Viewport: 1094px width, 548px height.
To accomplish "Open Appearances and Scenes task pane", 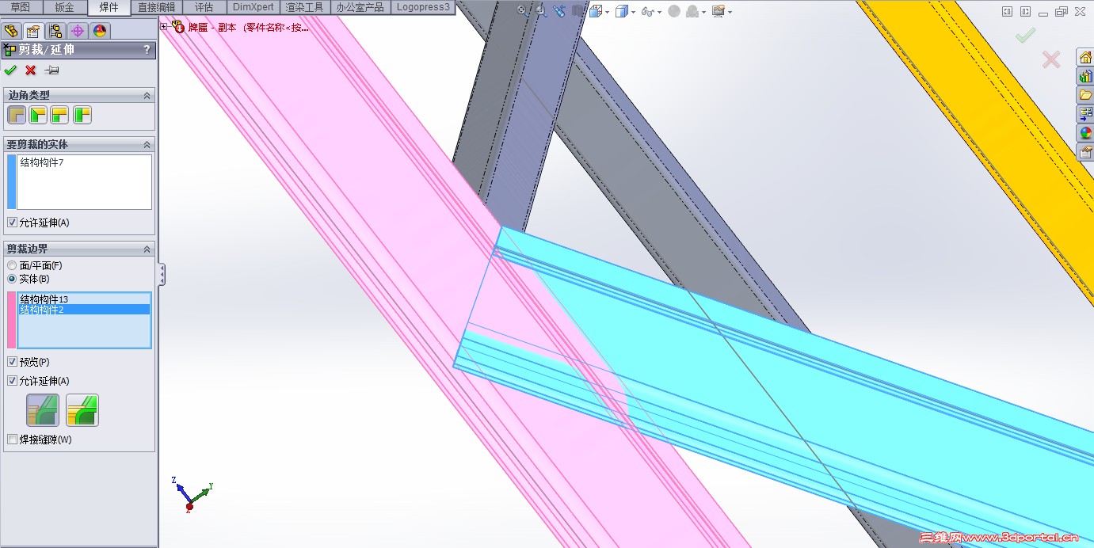I will [1084, 133].
